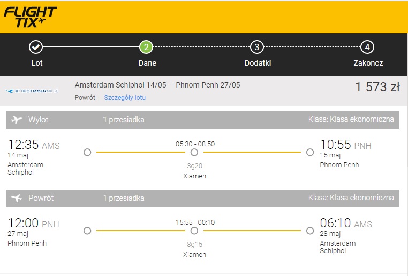Click the Flight Tix logo
Image resolution: width=408 pixels, height=276 pixels.
click(x=30, y=17)
